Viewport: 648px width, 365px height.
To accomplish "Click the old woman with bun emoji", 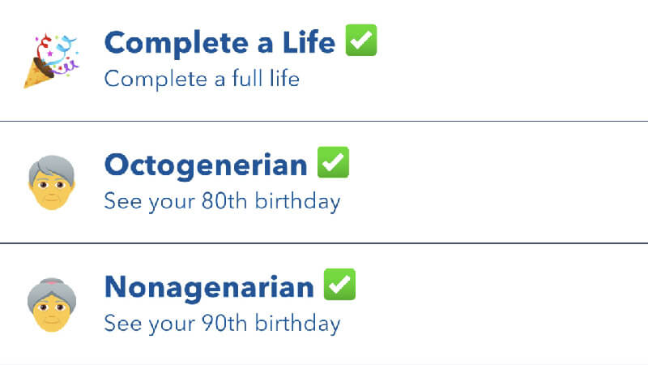I will (x=52, y=305).
